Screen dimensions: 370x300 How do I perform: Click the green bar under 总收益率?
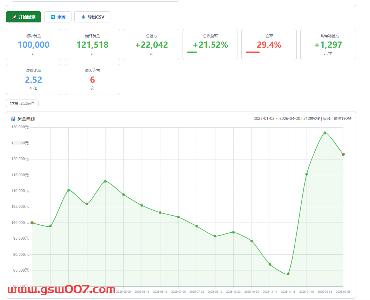pyautogui.click(x=192, y=53)
